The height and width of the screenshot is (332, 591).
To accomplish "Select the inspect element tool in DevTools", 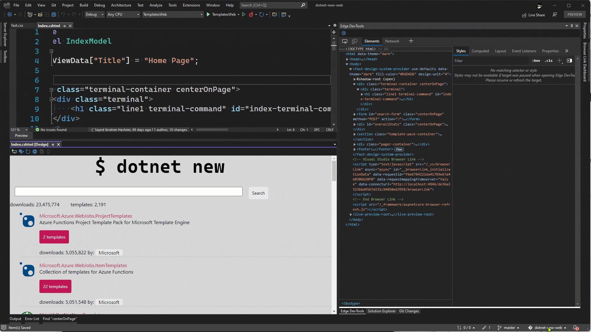I will (345, 41).
